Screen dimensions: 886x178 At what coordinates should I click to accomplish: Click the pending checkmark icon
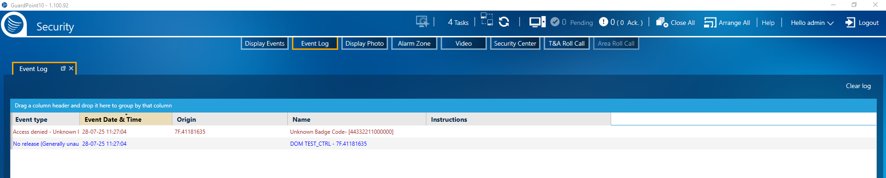pos(555,22)
